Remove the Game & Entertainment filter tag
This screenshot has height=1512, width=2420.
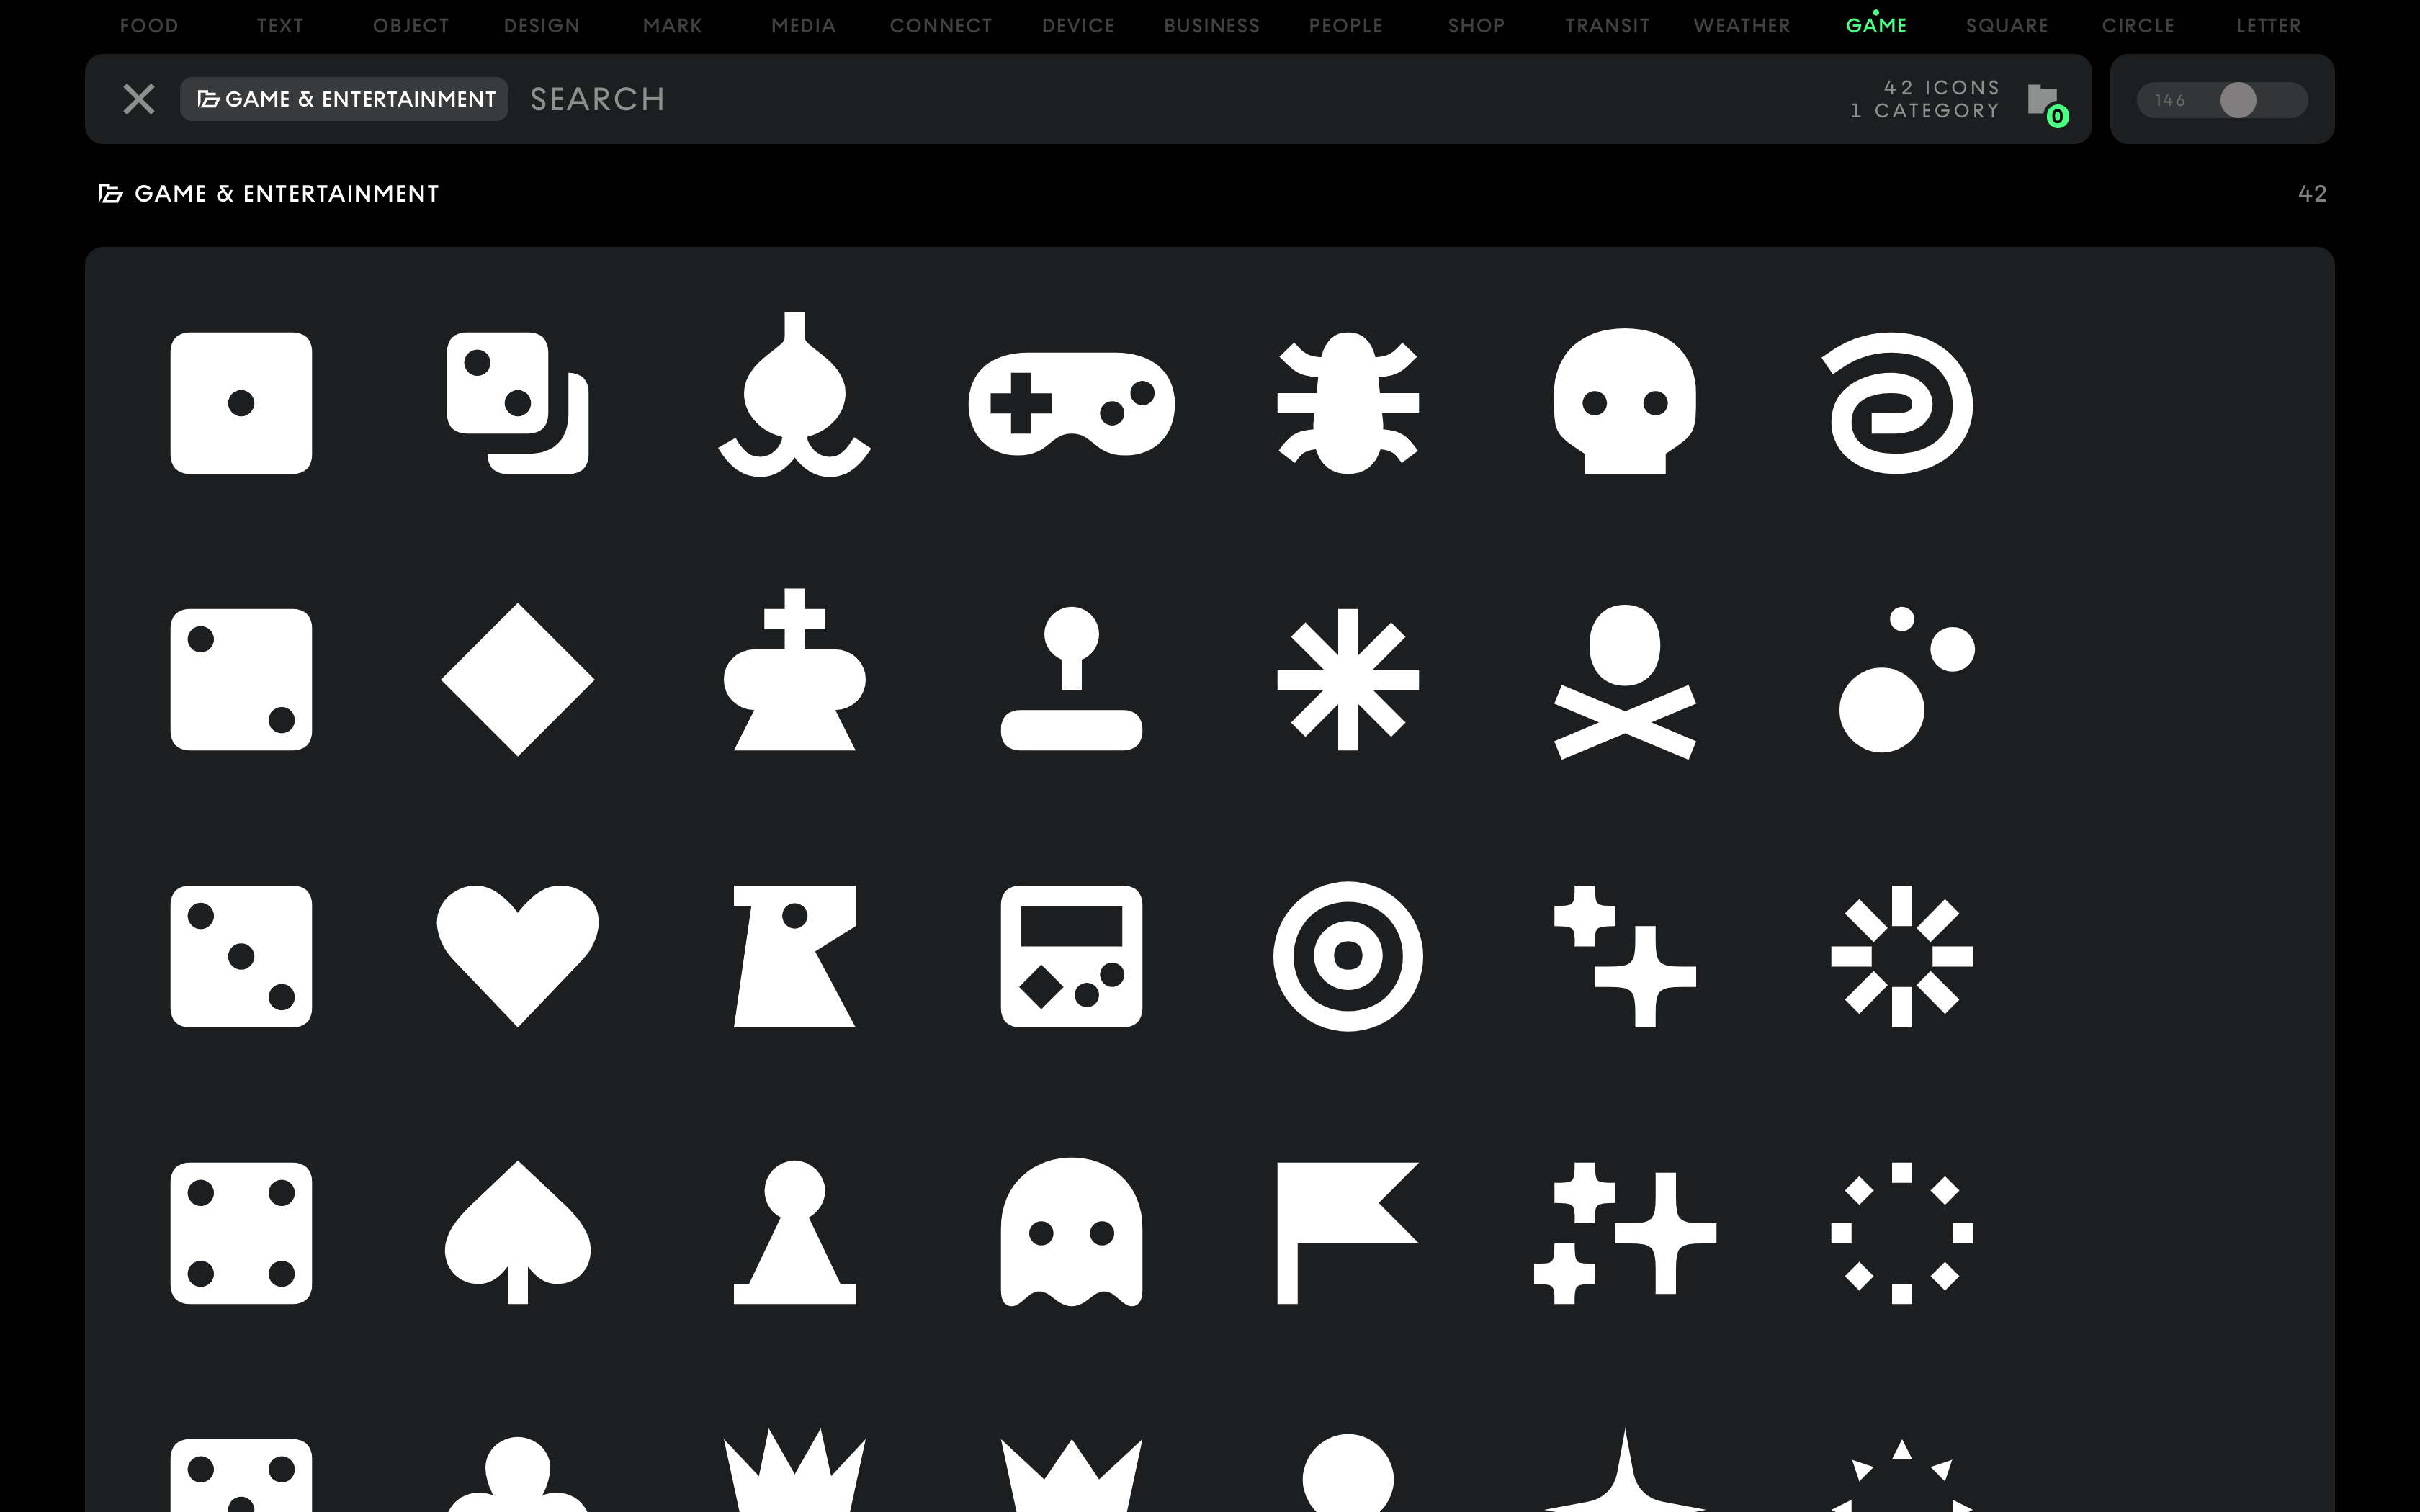click(344, 99)
